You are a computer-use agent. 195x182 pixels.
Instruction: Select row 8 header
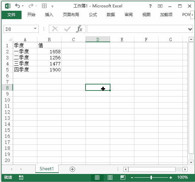(7, 88)
